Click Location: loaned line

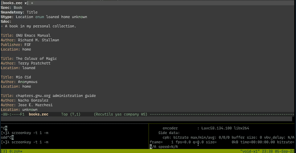coord(18,68)
